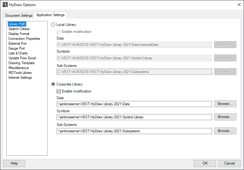Browse for Corporate Library Data folder

pyautogui.click(x=225, y=104)
